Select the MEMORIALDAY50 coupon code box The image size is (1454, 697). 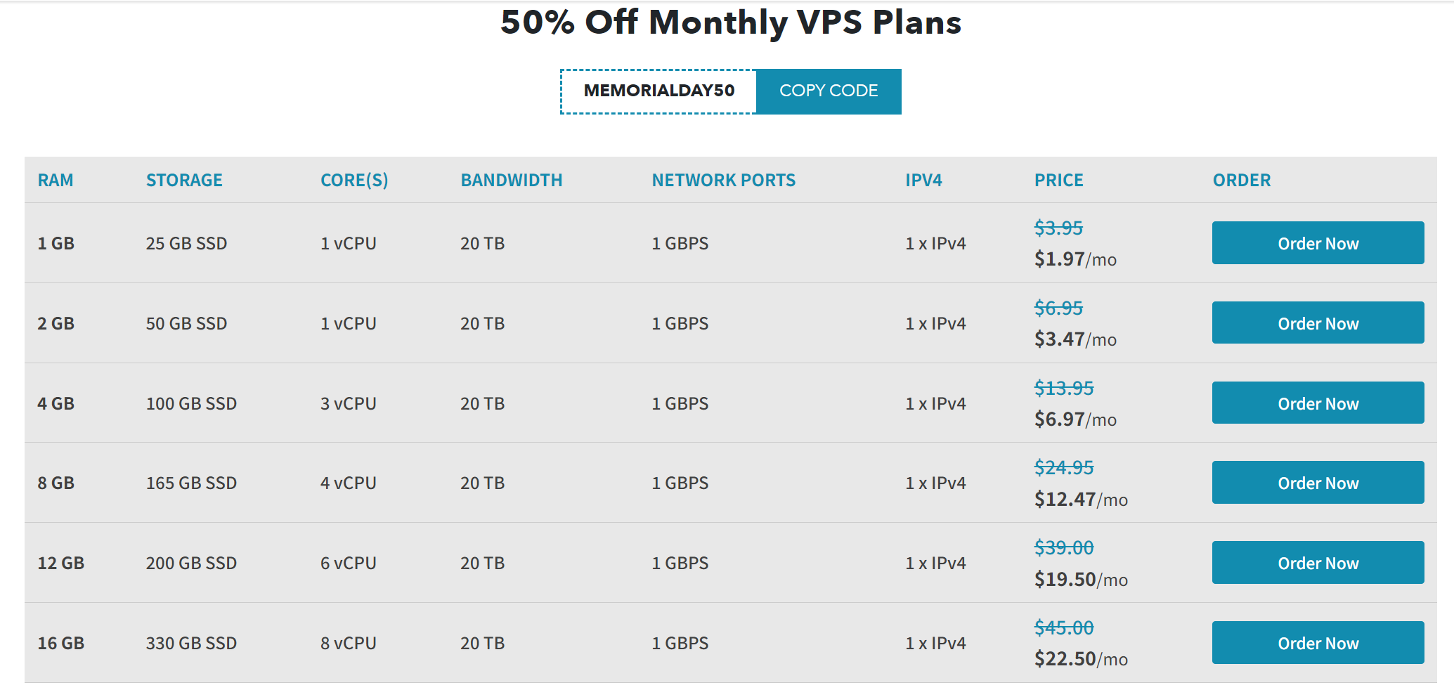[658, 91]
